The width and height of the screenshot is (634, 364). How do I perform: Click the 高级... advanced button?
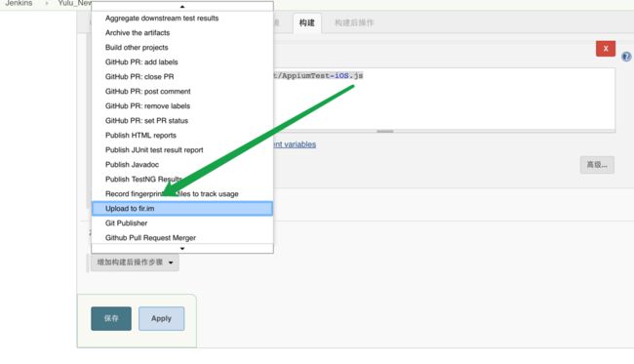(597, 165)
